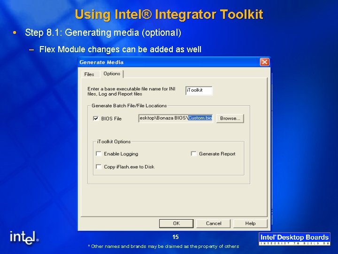Click the slide number 15
Screen dimensions: 338x254
click(175, 237)
